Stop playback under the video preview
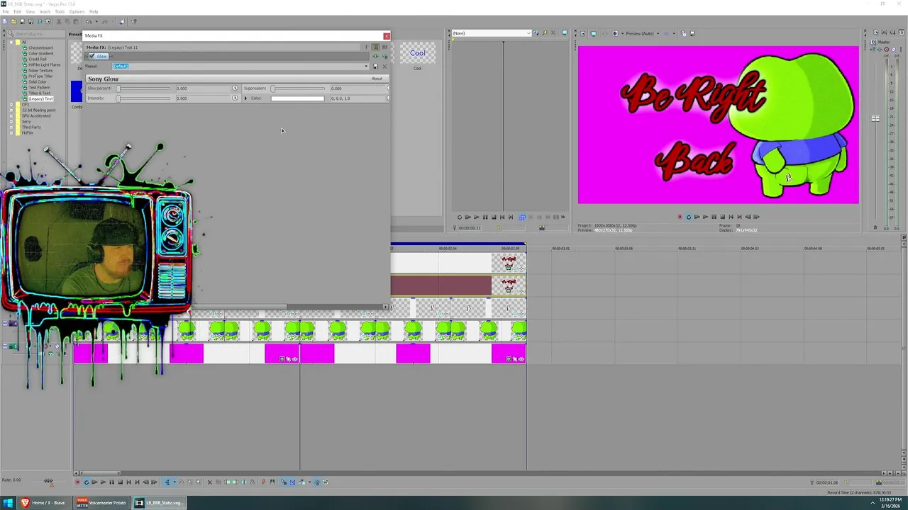908x510 pixels. (x=722, y=217)
